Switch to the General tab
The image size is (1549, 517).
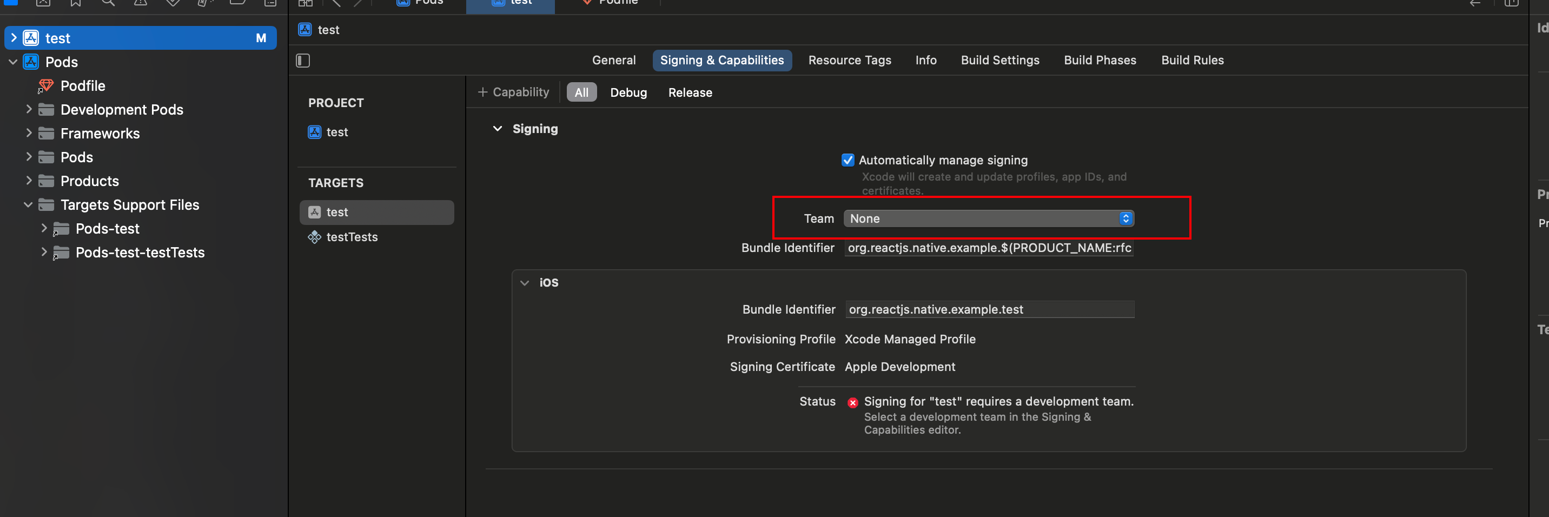613,60
